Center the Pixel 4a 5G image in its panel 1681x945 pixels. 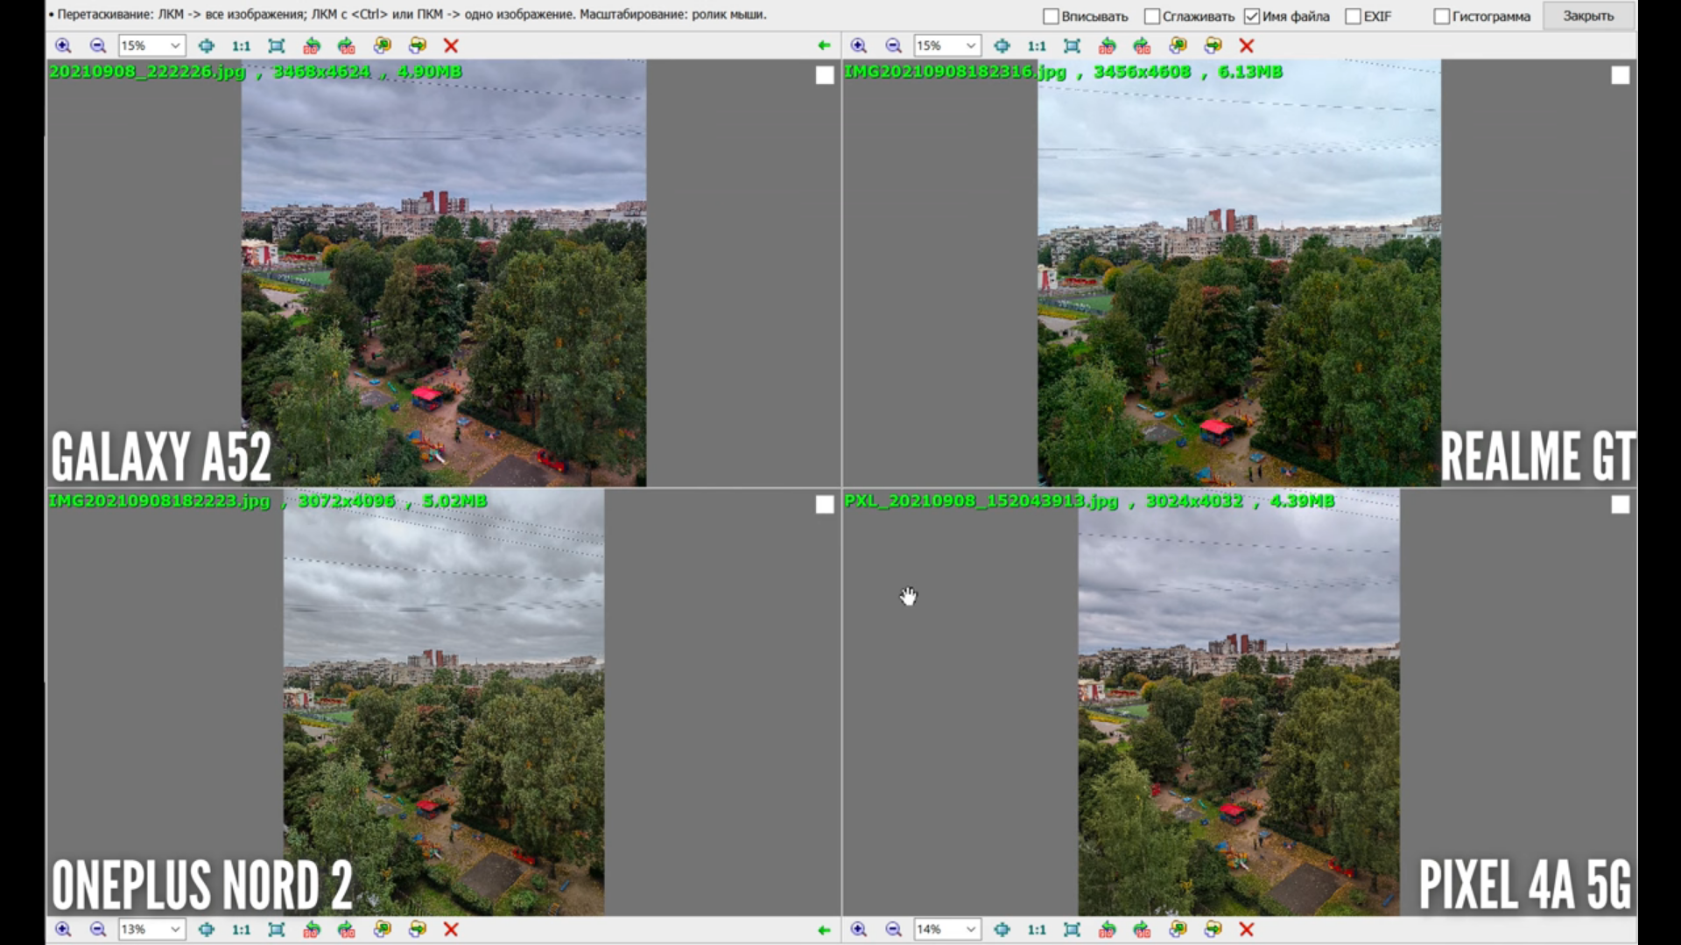1002,929
